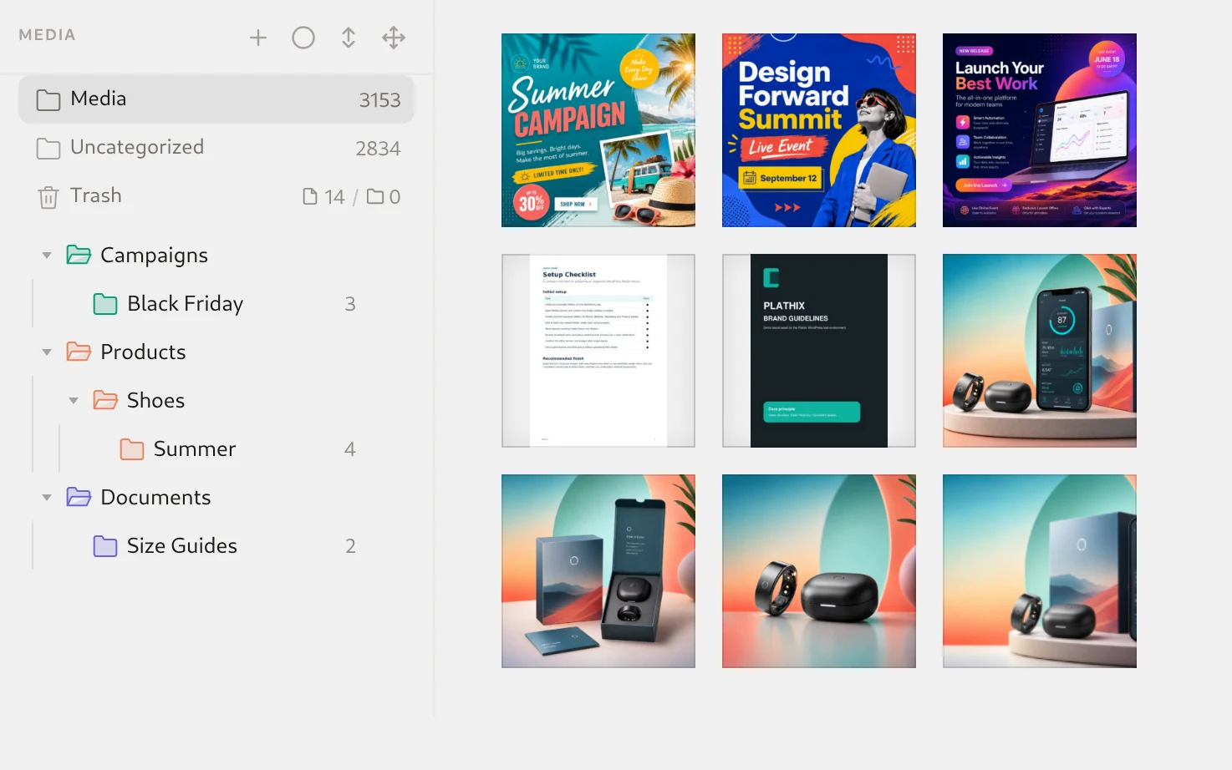Open the Size Guides folder
The width and height of the screenshot is (1232, 770).
(x=182, y=546)
